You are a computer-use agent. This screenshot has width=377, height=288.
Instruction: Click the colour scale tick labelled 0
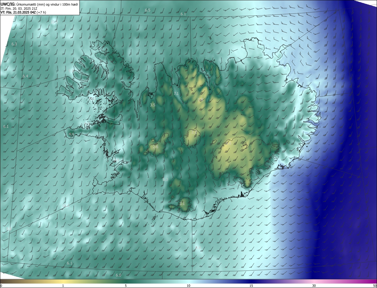pyautogui.click(x=1, y=286)
